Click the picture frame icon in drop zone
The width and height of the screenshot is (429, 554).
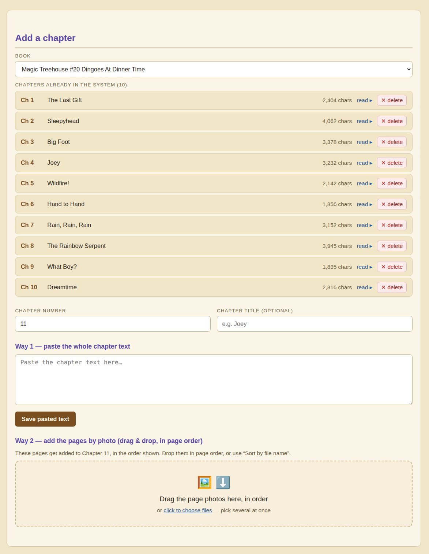pos(204,483)
